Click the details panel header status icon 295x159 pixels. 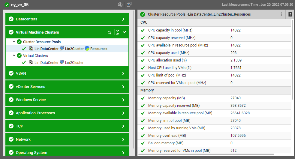click(x=143, y=14)
